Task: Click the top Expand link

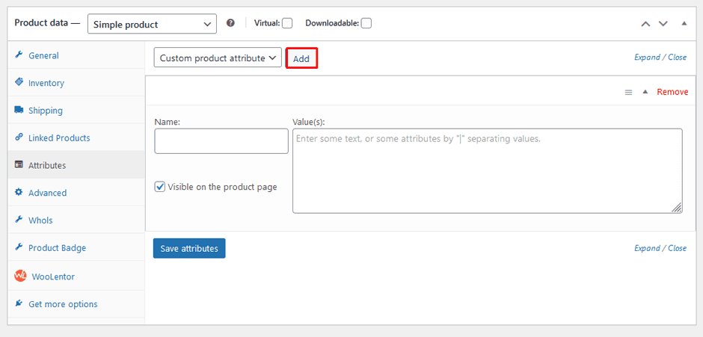Action: click(x=647, y=57)
